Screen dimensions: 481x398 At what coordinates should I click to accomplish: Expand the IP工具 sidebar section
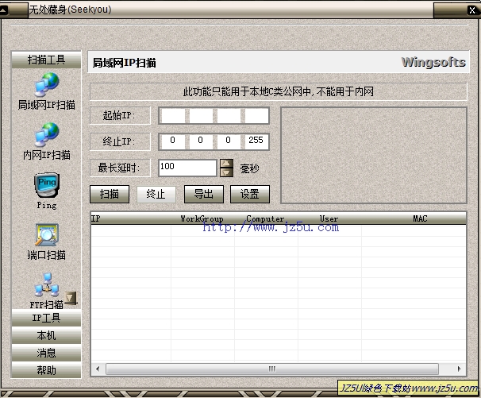click(46, 318)
